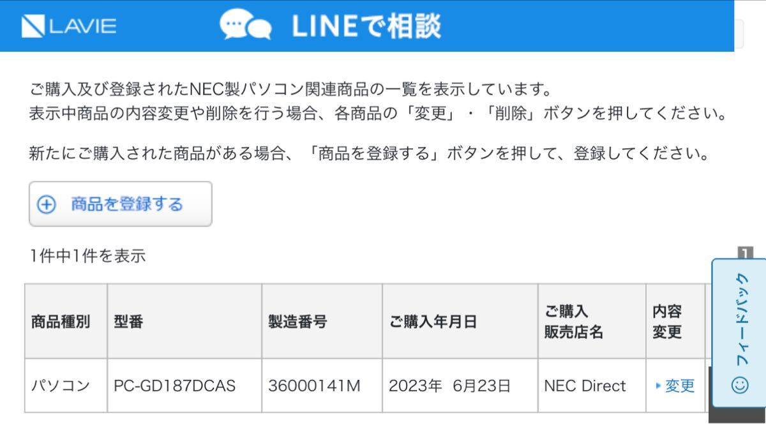Click the 内容変更 column header
Viewport: 766px width, 431px height.
point(675,321)
